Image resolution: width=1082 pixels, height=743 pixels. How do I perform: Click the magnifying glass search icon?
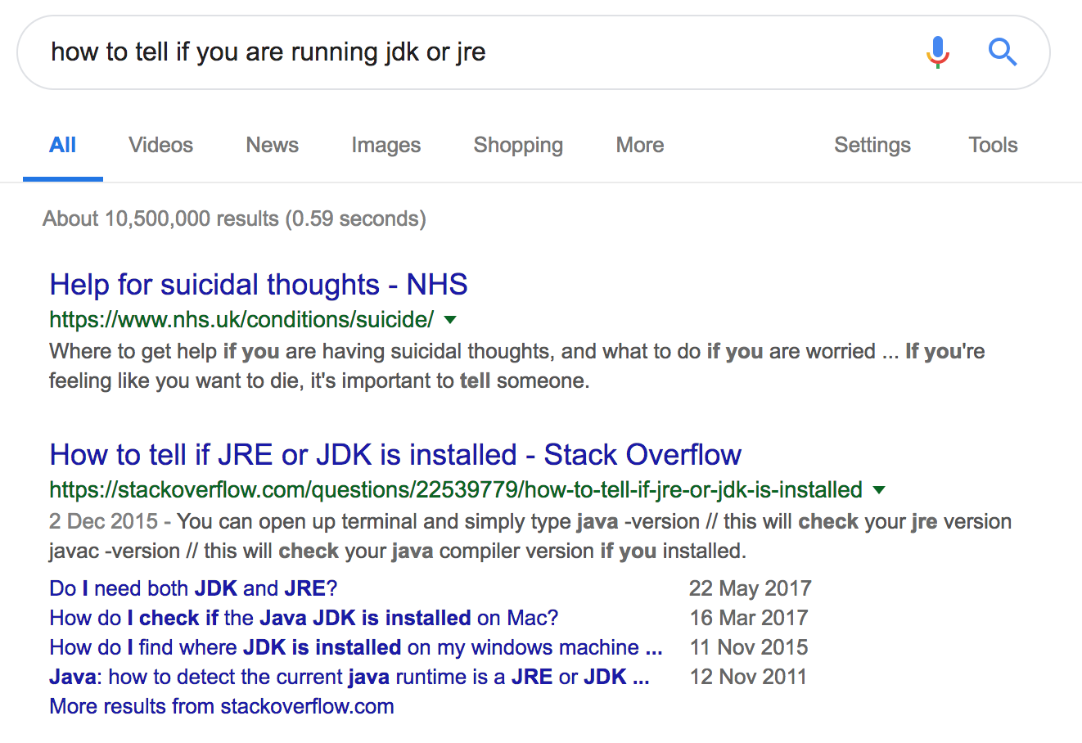(x=1002, y=52)
